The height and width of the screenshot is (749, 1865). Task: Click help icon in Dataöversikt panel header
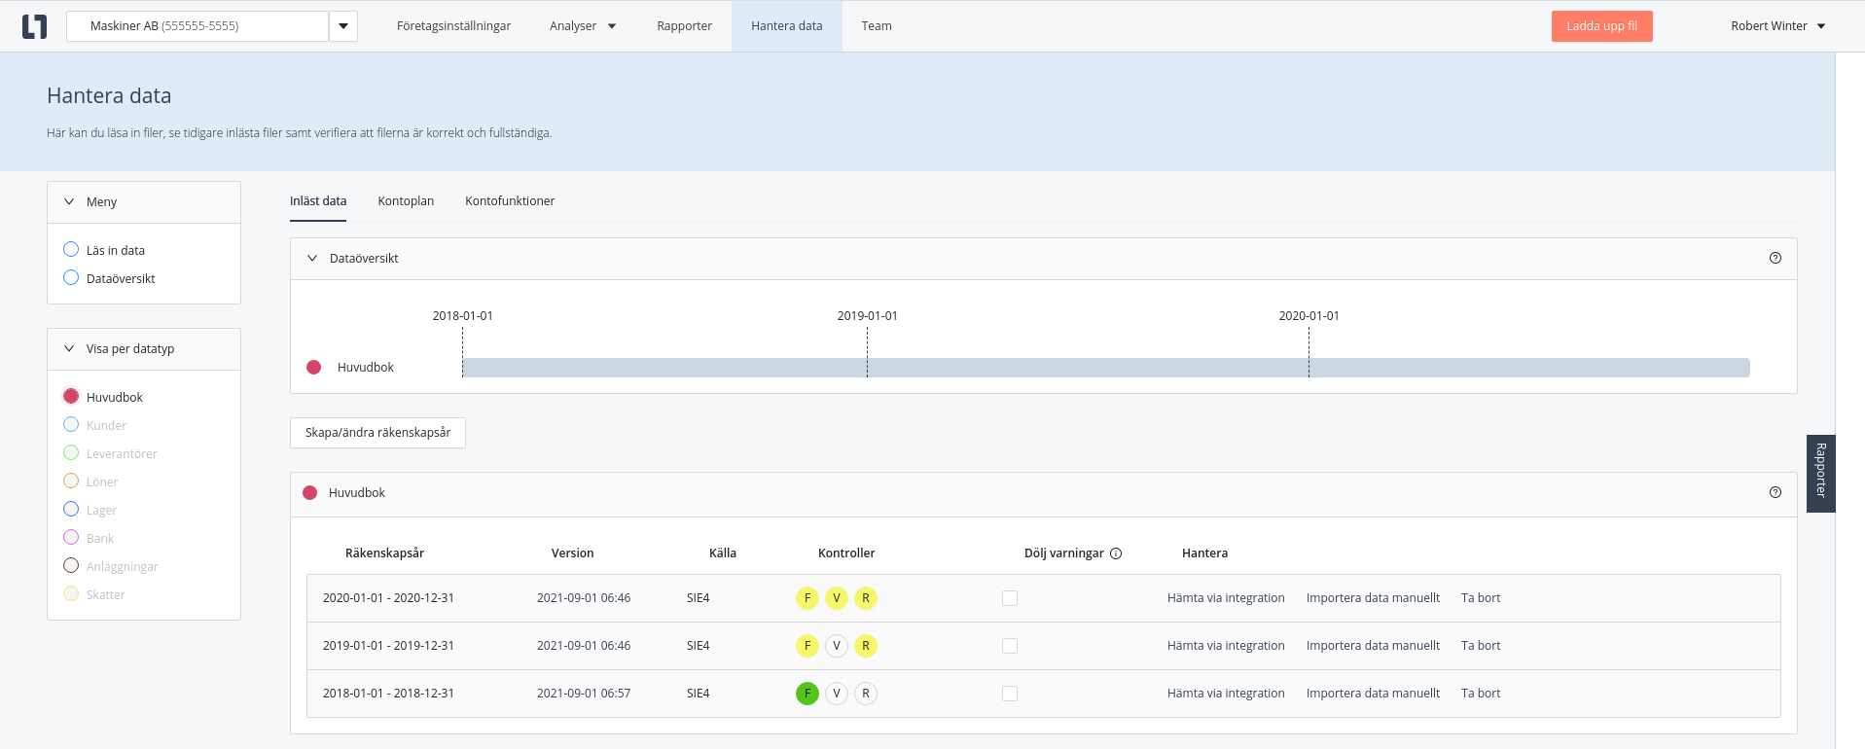(x=1775, y=258)
